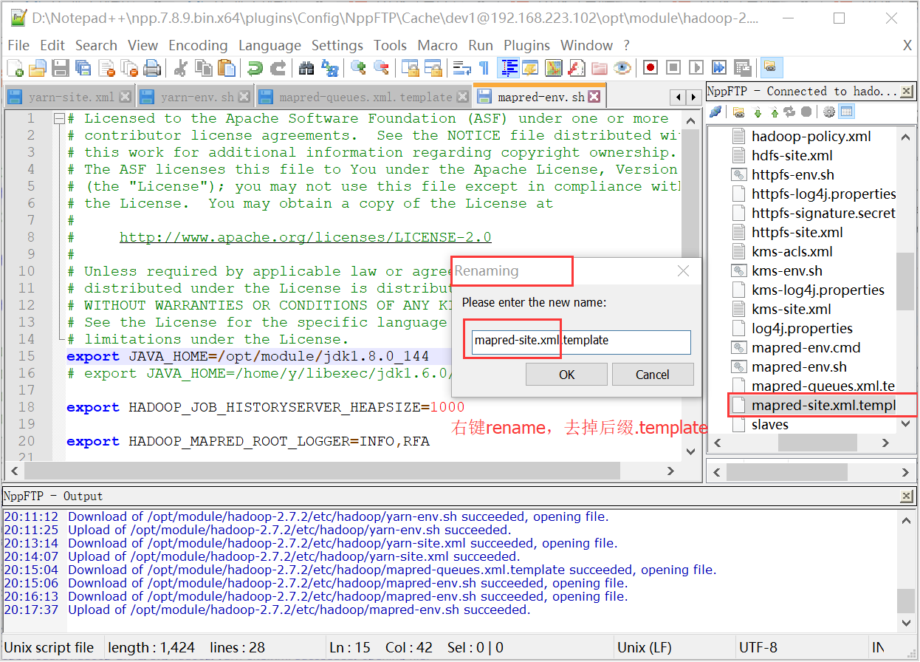Print the document from the toolbar

pyautogui.click(x=152, y=68)
